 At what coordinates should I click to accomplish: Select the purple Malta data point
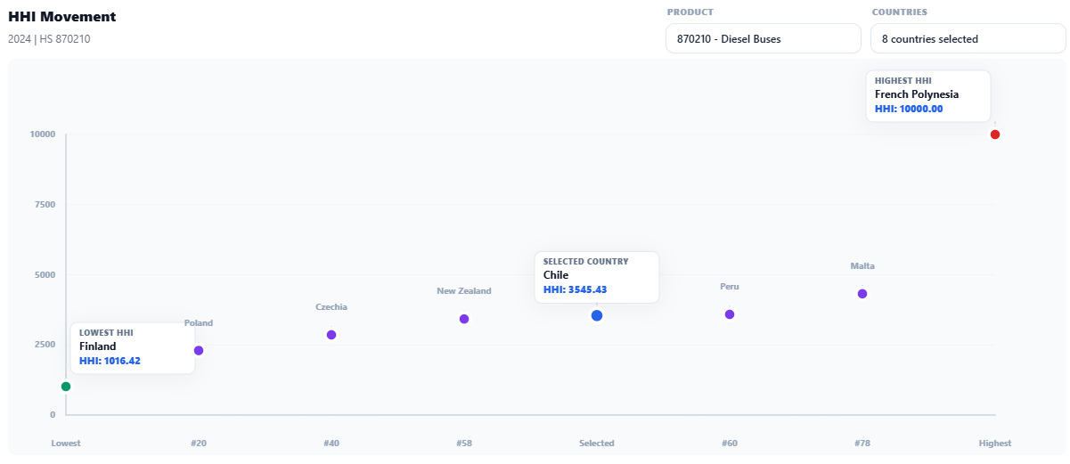[x=862, y=294]
